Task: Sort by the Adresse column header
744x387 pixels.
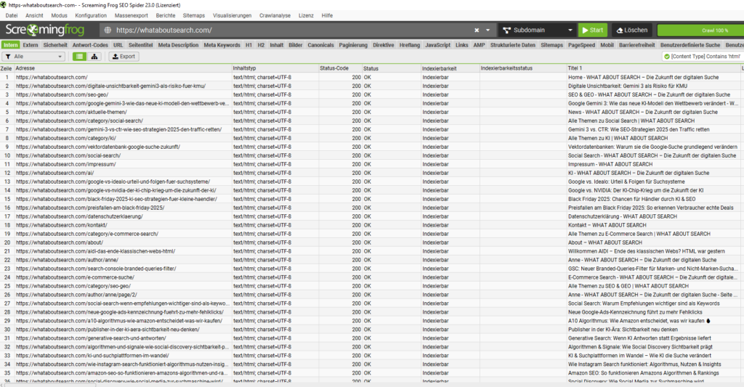Action: 122,68
